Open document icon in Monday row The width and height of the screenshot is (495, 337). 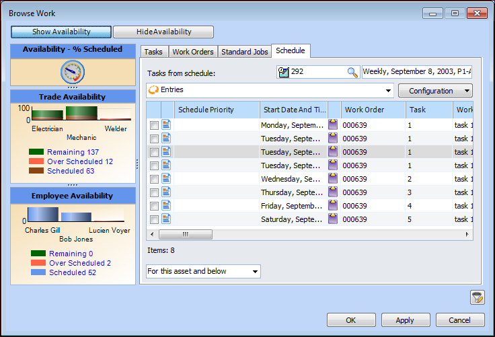coord(166,124)
